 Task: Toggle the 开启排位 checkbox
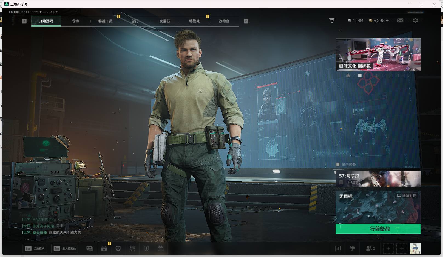pyautogui.click(x=341, y=182)
